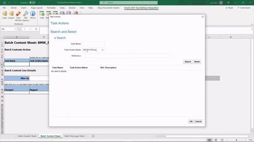Open the file name dropdown in title bar
254x142 pixels.
pos(83,3)
